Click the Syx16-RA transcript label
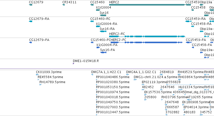This screenshot has height=116, width=214. pos(107,29)
